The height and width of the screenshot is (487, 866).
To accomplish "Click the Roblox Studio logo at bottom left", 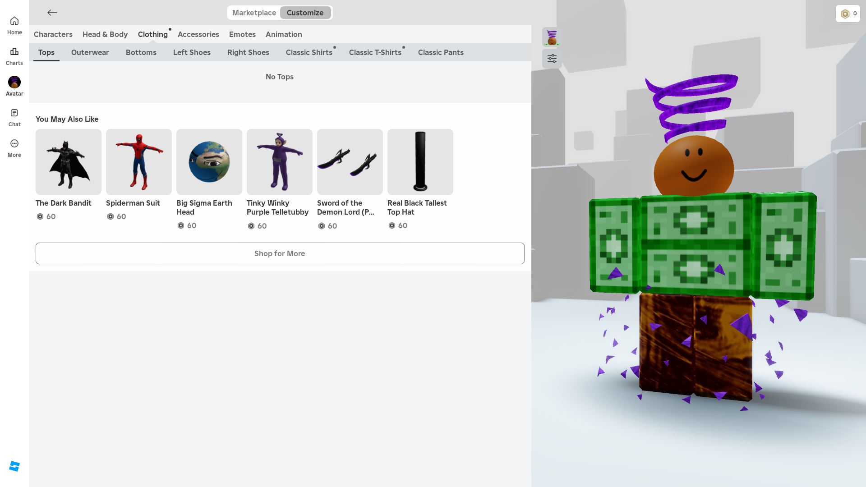I will (x=14, y=466).
